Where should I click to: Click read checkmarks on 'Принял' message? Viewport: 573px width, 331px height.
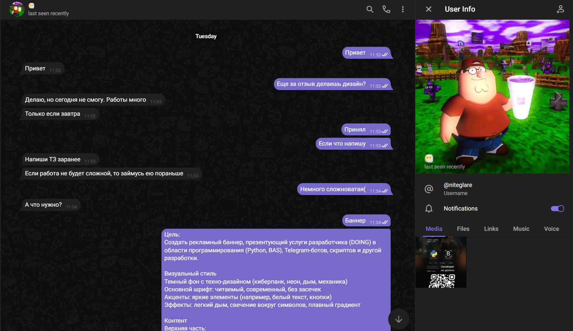click(x=385, y=131)
